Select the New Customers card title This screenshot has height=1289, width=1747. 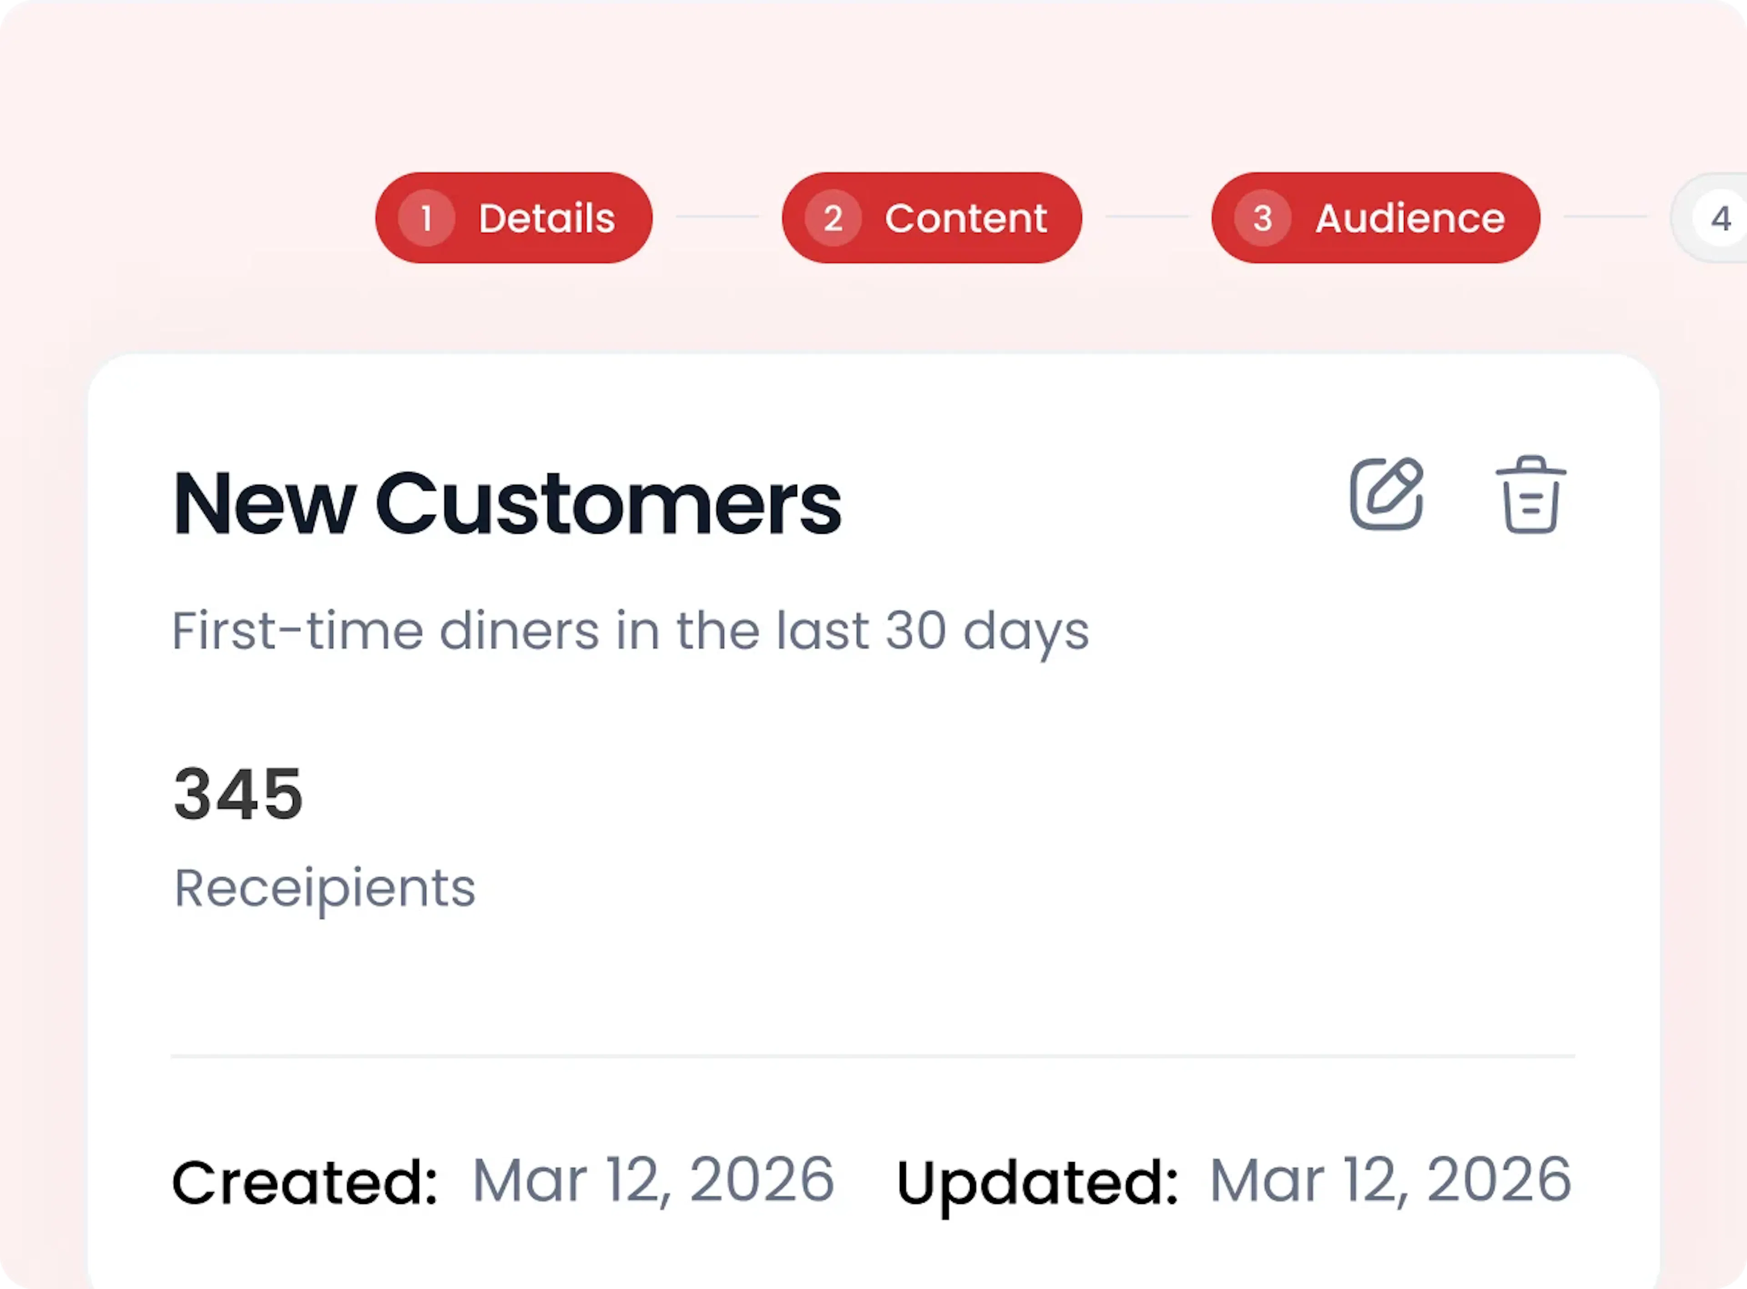pos(507,503)
